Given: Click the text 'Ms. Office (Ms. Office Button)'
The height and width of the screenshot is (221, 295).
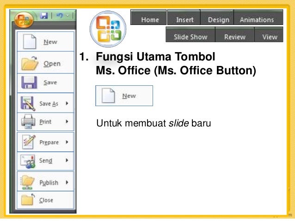Looking at the screenshot, I should point(176,71).
